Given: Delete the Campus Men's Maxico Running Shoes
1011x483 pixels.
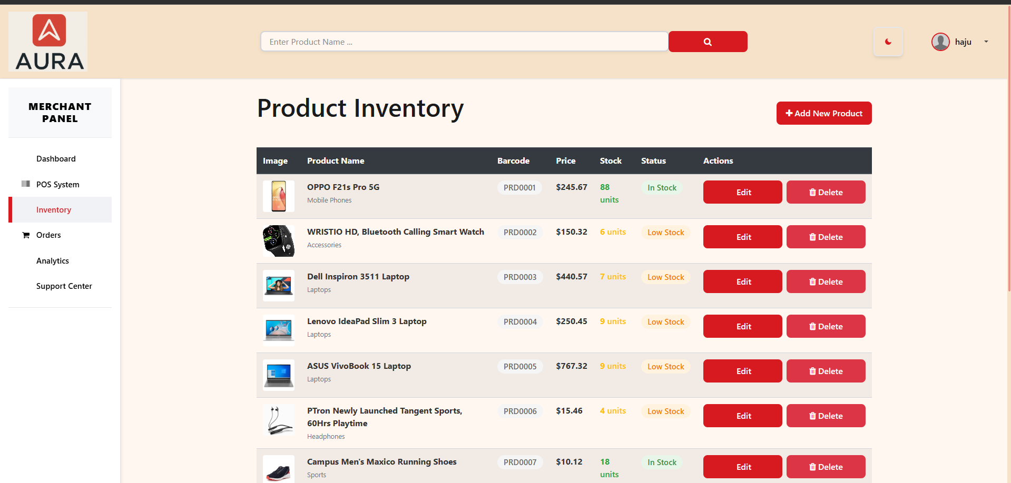Looking at the screenshot, I should click(x=826, y=467).
